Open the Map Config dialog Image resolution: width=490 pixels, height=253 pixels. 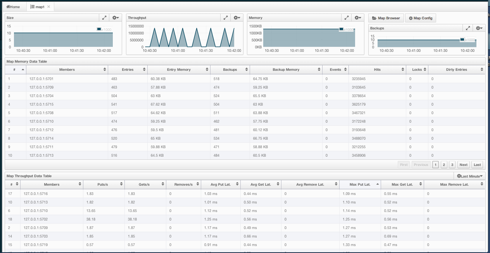coord(421,18)
